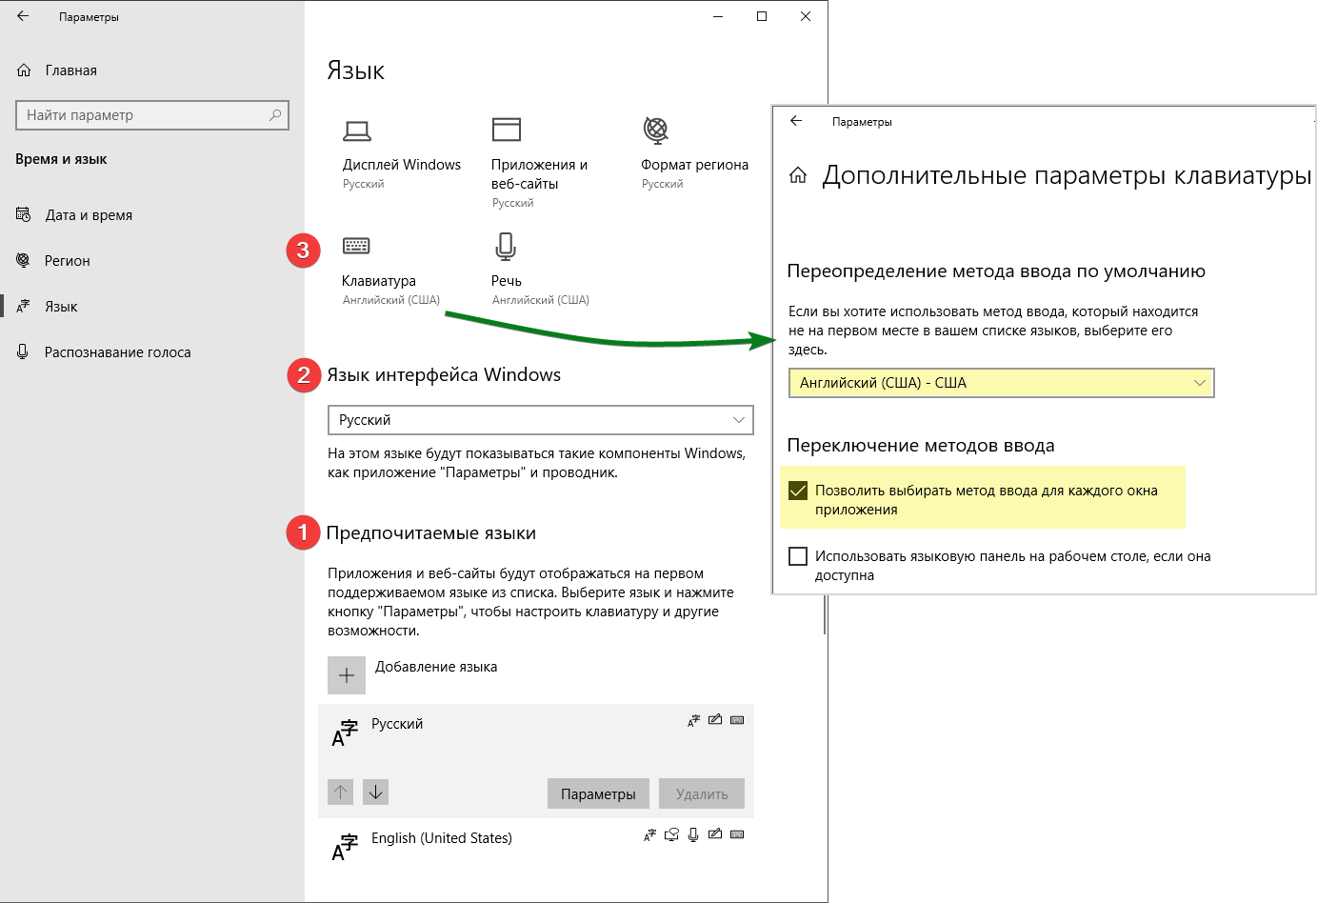Open the Keyboard settings icon
This screenshot has width=1317, height=903.
tap(356, 247)
